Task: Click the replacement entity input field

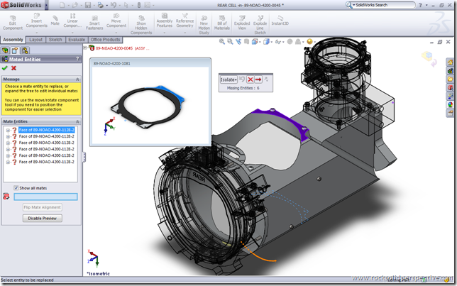Action: click(x=45, y=197)
